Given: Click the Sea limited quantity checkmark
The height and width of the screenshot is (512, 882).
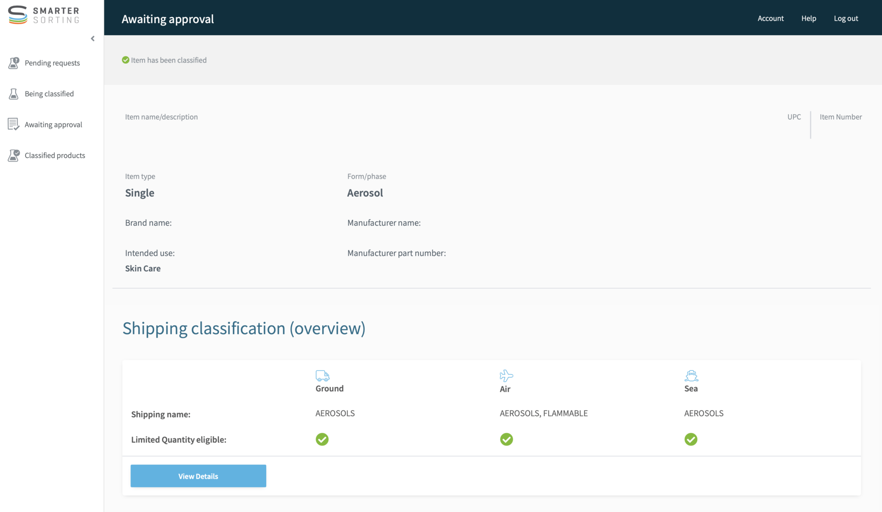Looking at the screenshot, I should point(691,439).
